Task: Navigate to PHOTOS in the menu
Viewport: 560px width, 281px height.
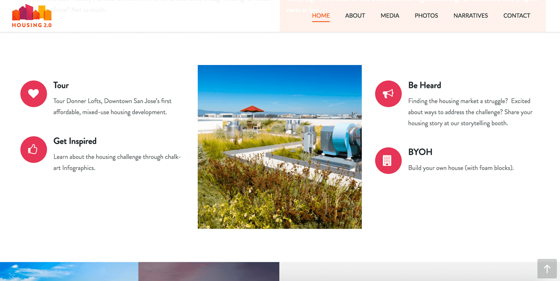Action: pyautogui.click(x=426, y=16)
